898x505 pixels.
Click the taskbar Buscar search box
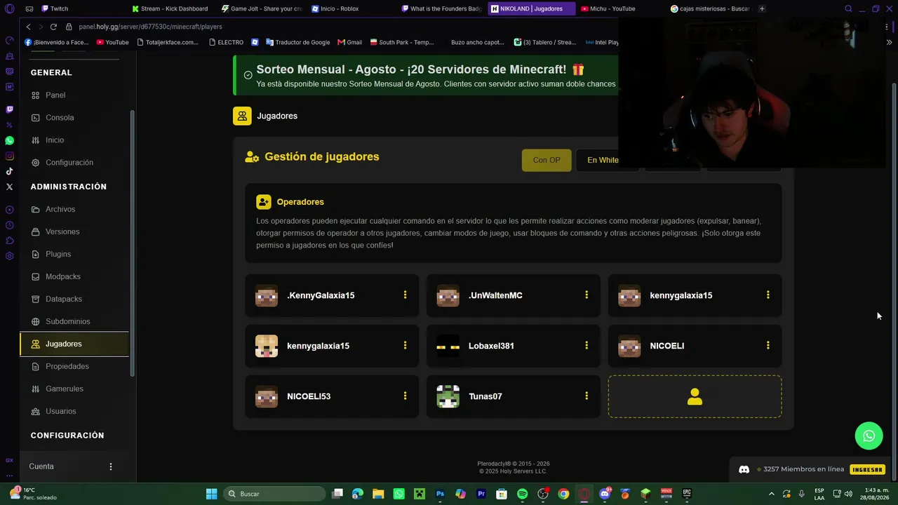[274, 494]
